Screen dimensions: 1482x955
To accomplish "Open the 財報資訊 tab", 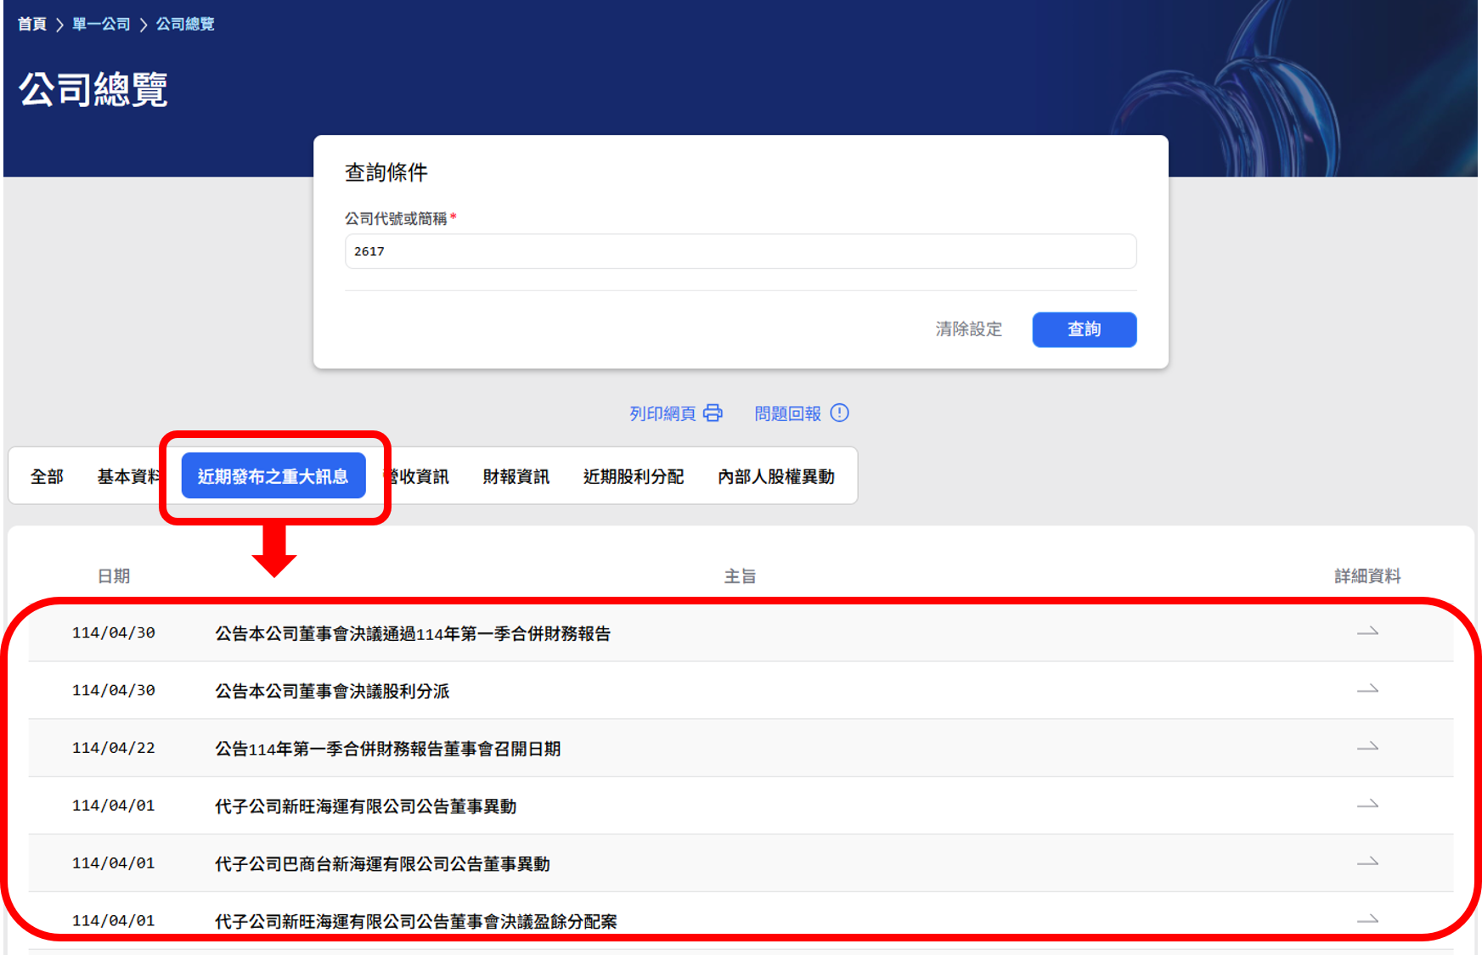I will click(516, 477).
